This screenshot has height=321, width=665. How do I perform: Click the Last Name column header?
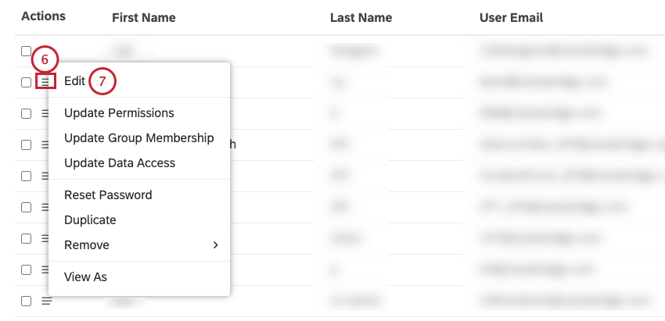pyautogui.click(x=361, y=17)
